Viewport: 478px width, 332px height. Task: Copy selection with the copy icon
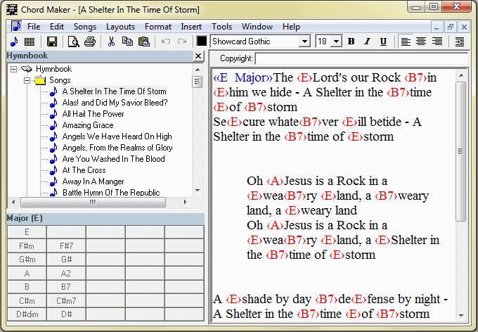127,41
